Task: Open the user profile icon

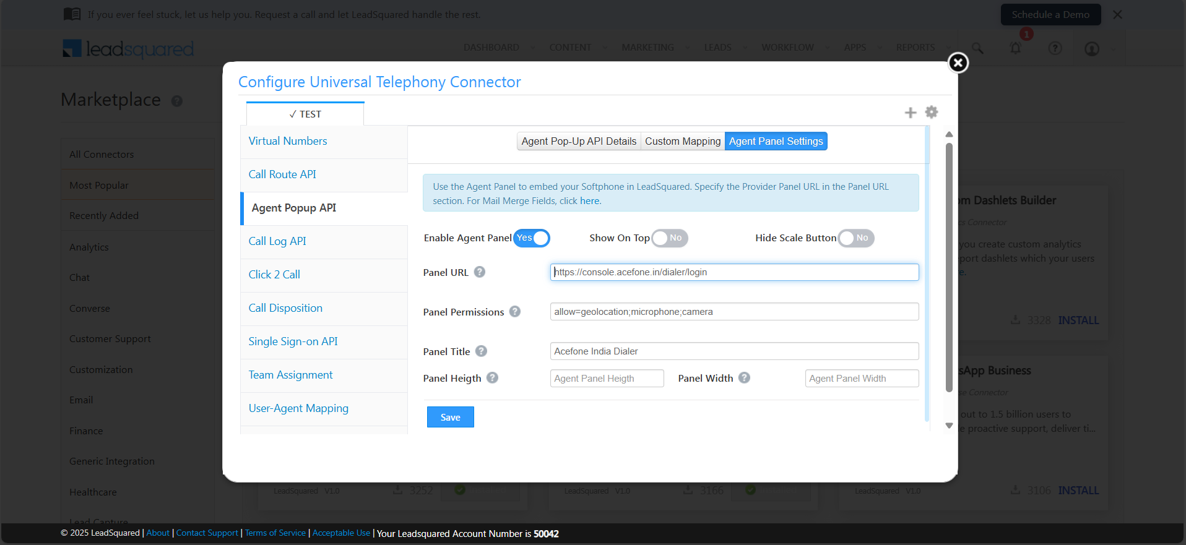Action: 1092,48
